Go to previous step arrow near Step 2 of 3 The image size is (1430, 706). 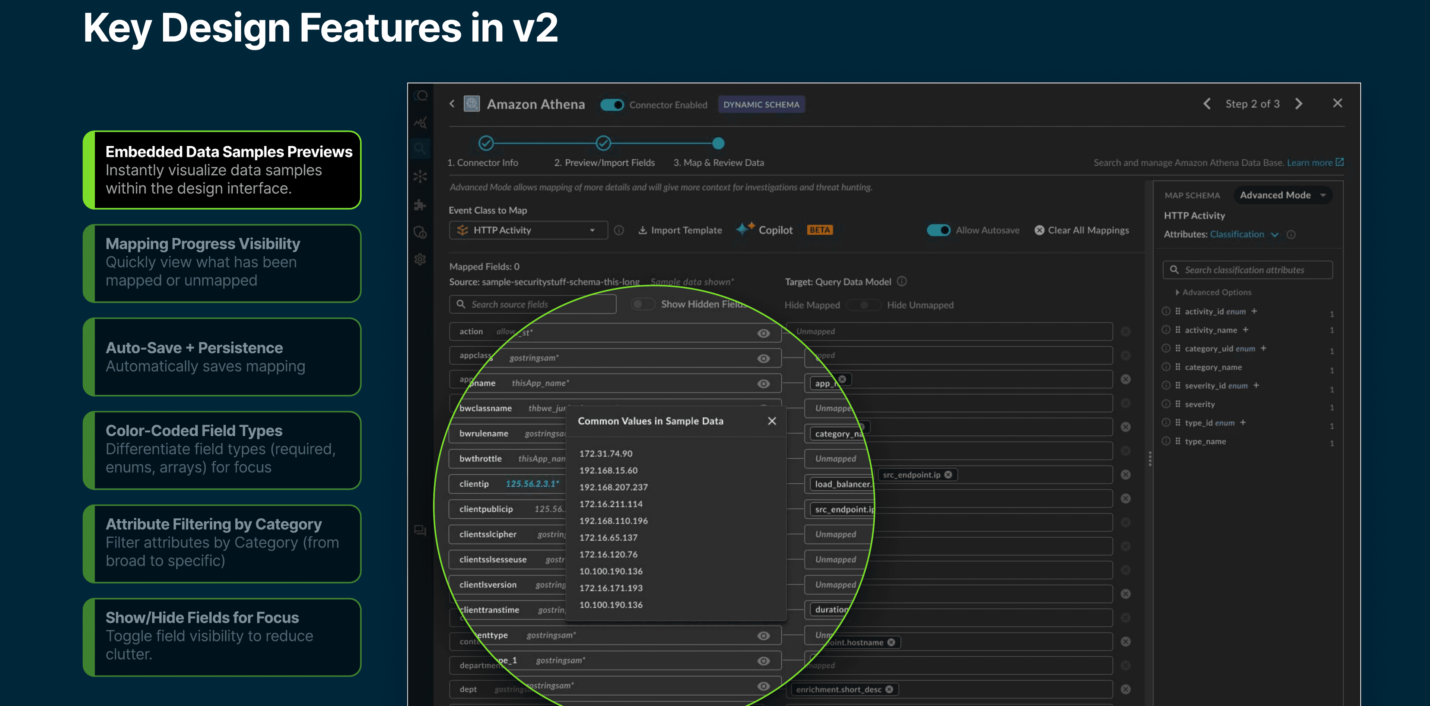pos(1207,104)
